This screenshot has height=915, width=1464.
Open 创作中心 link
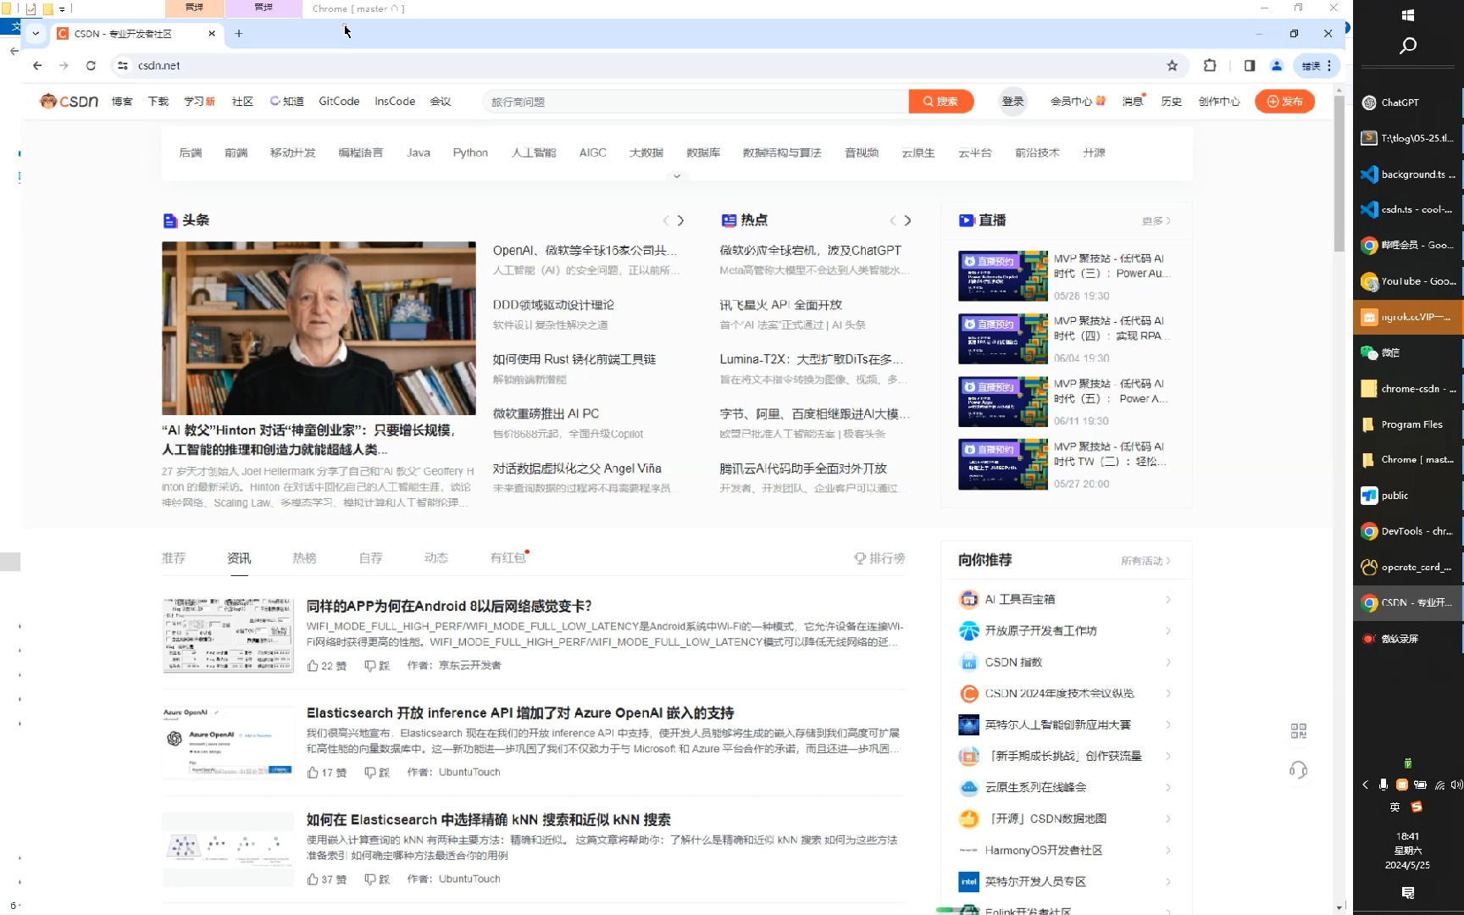pos(1219,102)
